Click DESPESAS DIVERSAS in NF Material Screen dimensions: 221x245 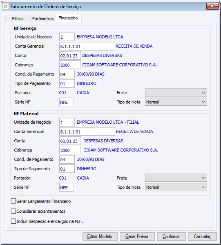point(103,141)
